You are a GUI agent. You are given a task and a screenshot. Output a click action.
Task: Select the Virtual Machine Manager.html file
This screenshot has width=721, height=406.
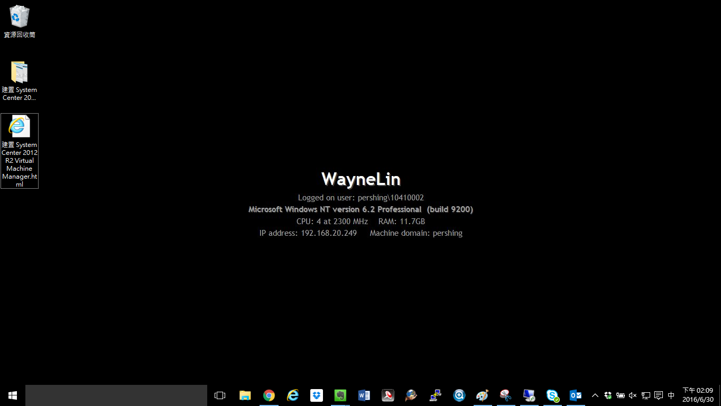tap(20, 151)
